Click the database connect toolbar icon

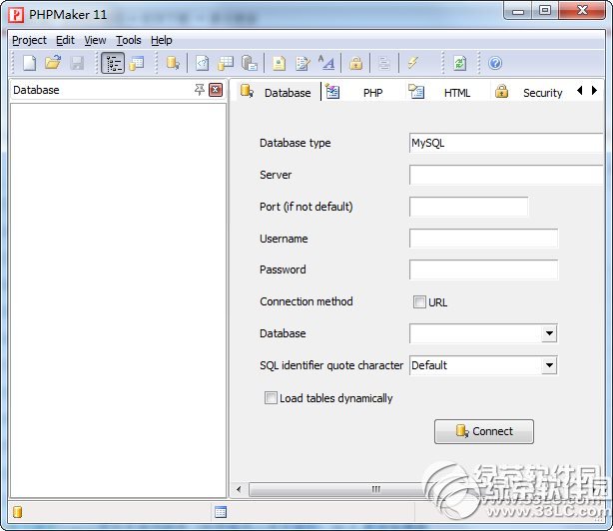[173, 63]
